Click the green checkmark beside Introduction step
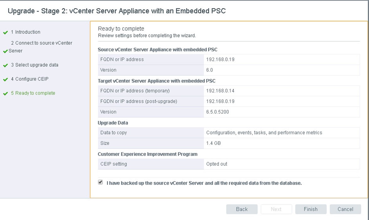The width and height of the screenshot is (369, 220). point(6,33)
